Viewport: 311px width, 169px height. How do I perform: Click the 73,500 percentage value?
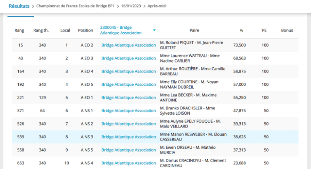pyautogui.click(x=239, y=45)
